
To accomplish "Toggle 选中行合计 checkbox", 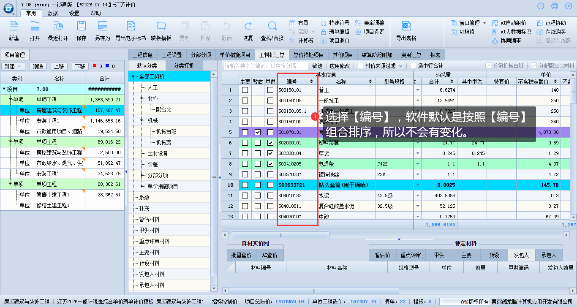I will click(413, 65).
